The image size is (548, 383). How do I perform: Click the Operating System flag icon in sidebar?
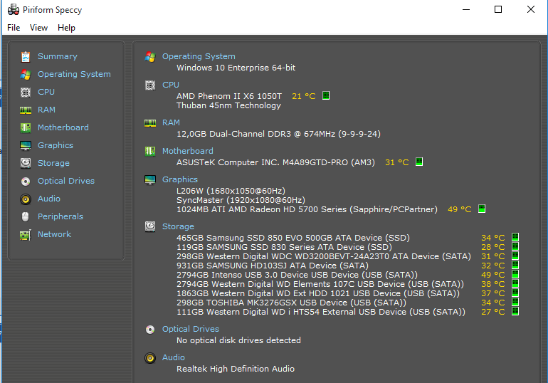tap(26, 74)
